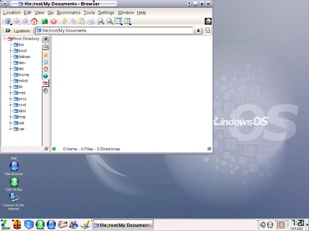
Task: Click the Go button beside the location bar
Action: (208, 30)
